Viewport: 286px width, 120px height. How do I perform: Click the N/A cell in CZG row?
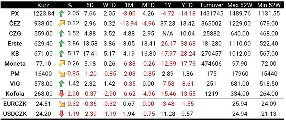(x=168, y=34)
